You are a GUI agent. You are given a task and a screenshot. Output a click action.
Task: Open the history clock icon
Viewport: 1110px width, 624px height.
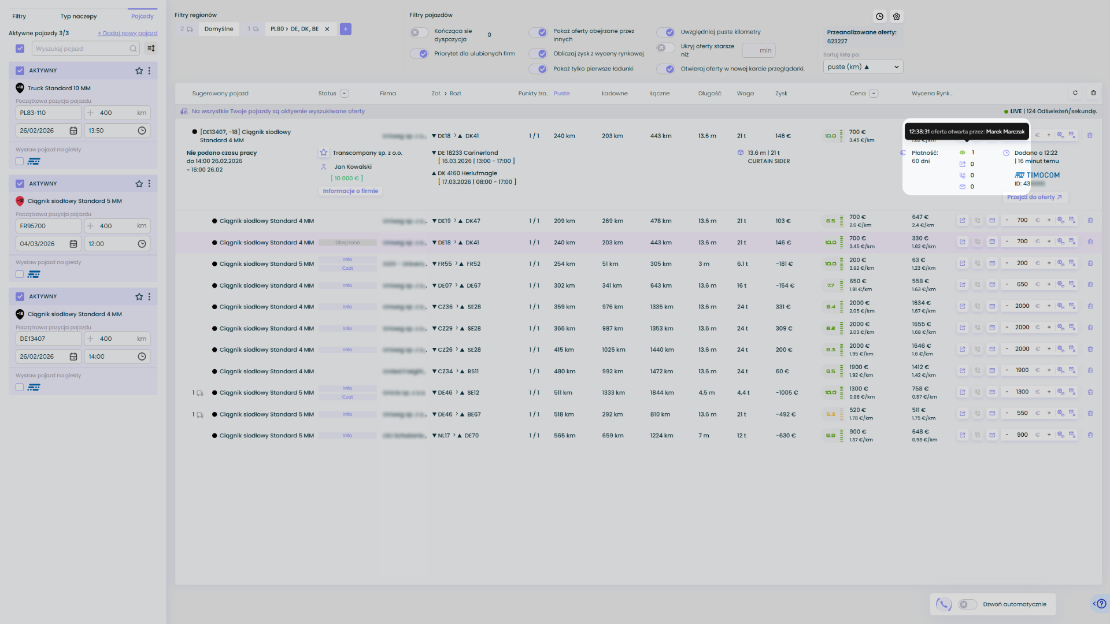point(879,17)
